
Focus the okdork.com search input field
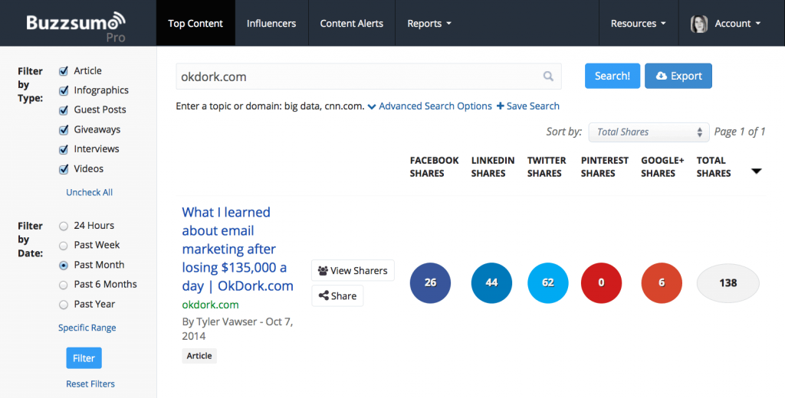pos(369,77)
